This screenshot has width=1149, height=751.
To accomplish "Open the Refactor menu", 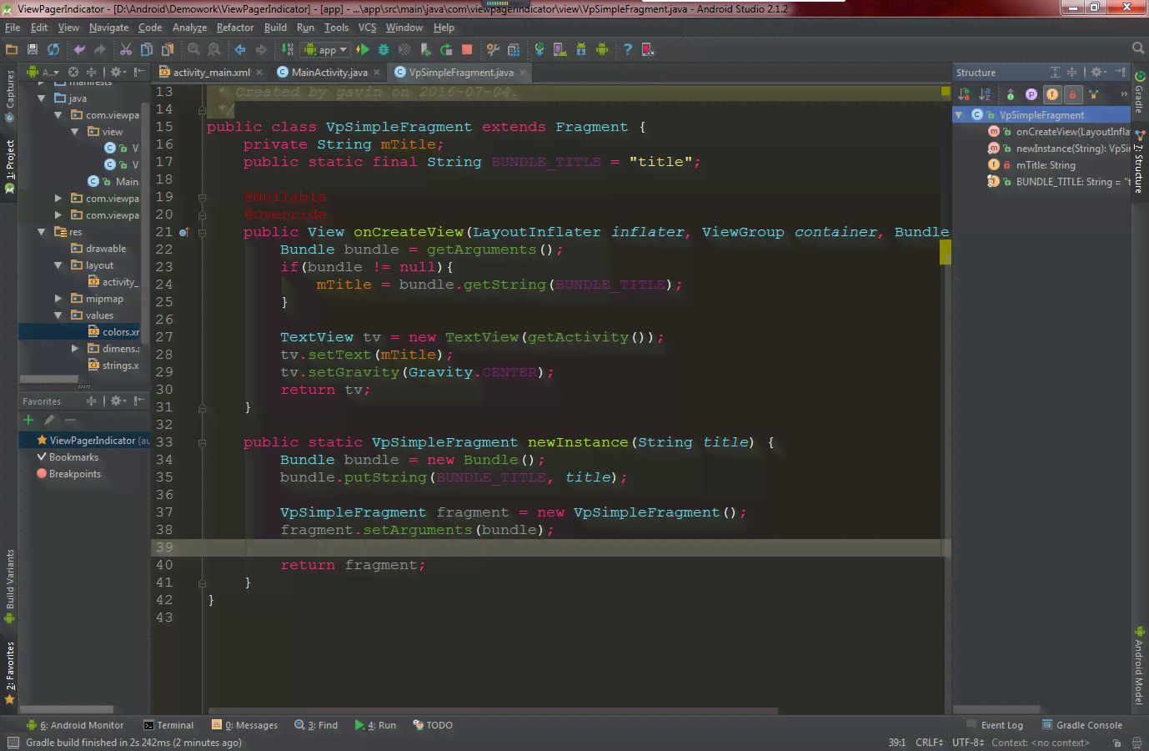I will tap(235, 28).
